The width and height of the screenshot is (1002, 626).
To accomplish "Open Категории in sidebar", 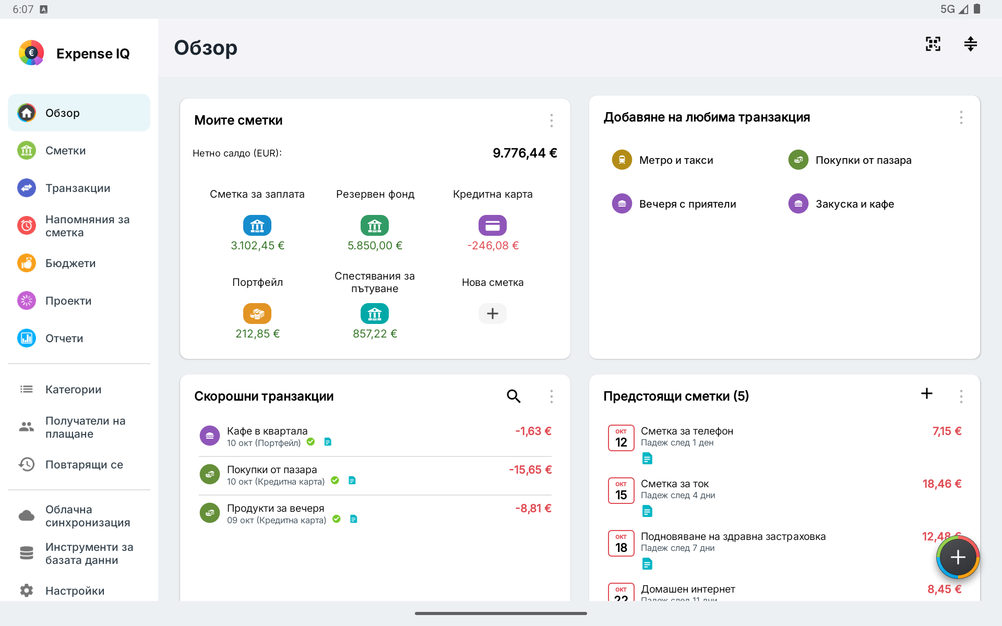I will [79, 390].
